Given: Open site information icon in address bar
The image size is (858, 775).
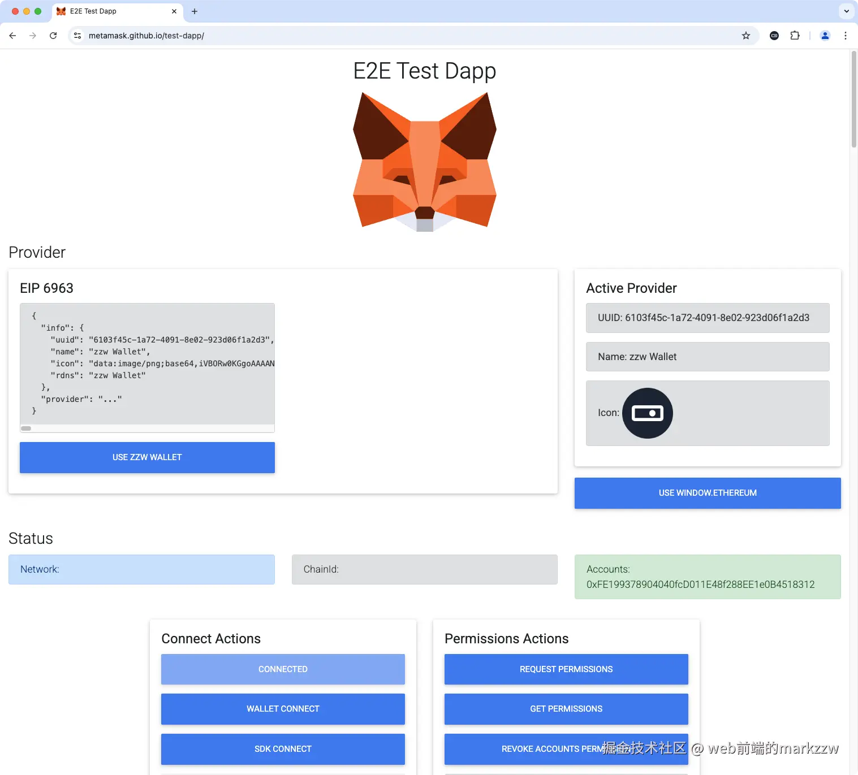Looking at the screenshot, I should [x=77, y=36].
